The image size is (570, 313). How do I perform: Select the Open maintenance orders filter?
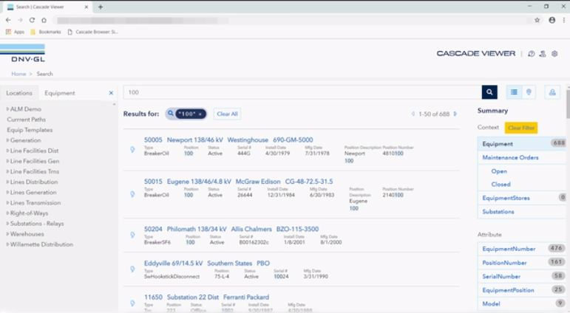pos(499,171)
